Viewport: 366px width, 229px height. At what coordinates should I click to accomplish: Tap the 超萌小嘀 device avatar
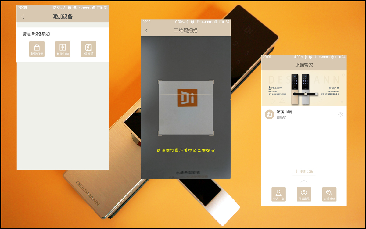point(269,114)
